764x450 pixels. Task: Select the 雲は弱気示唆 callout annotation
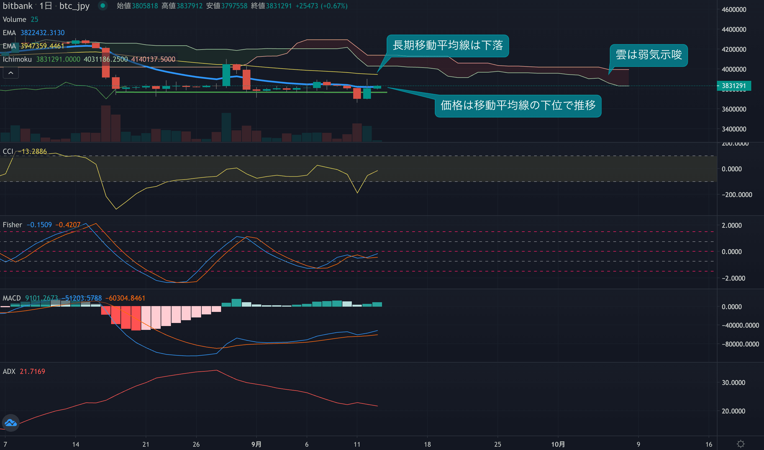pyautogui.click(x=649, y=55)
